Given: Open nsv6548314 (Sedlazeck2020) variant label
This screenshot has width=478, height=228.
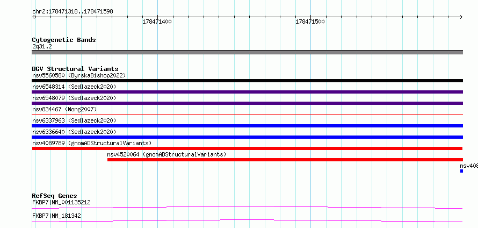Looking at the screenshot, I should point(74,87).
